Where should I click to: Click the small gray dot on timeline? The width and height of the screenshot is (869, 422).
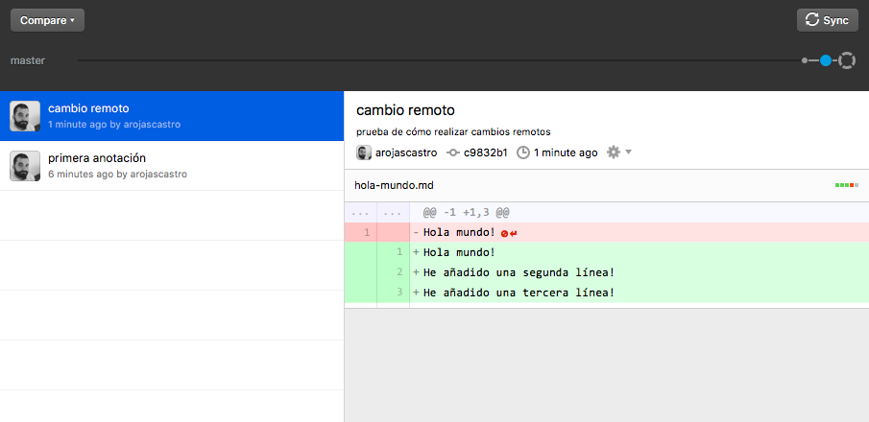(x=805, y=60)
